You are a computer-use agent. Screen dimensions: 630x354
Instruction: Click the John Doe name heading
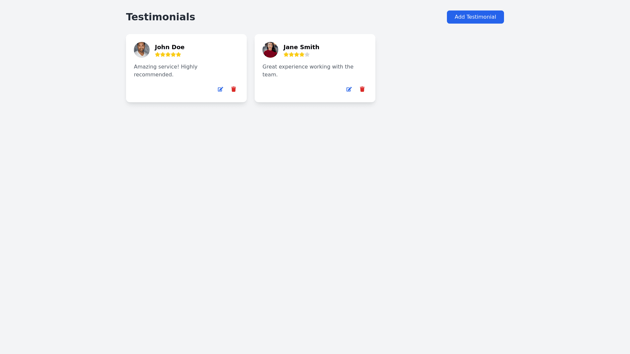pos(170,47)
